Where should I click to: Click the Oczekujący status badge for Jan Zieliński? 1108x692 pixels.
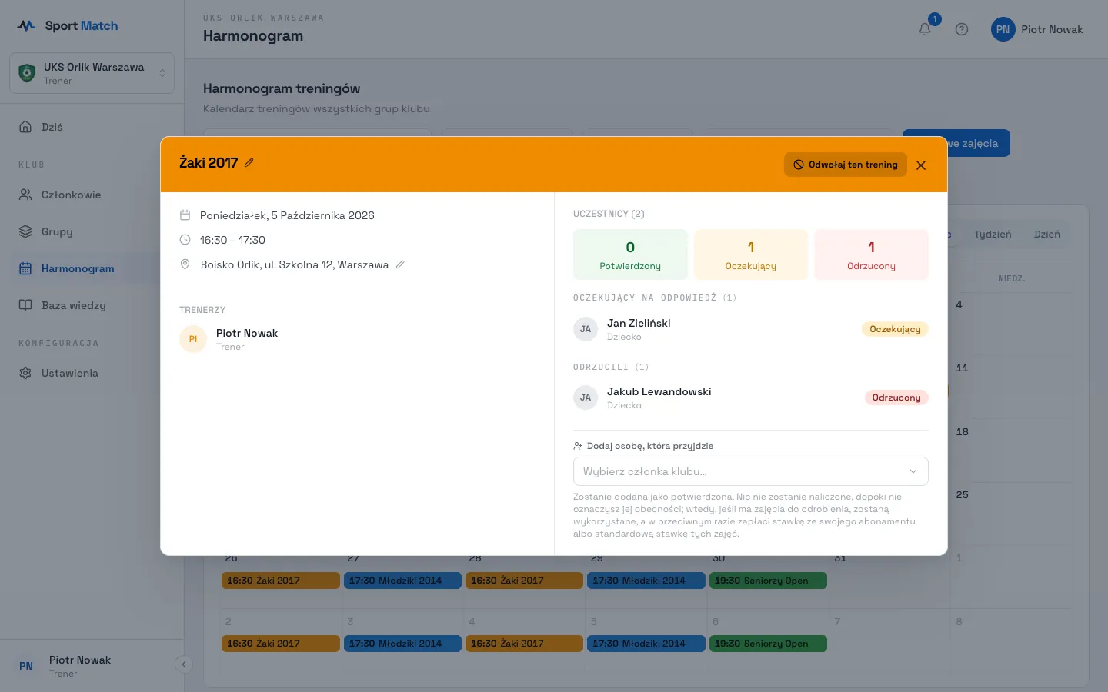coord(895,329)
